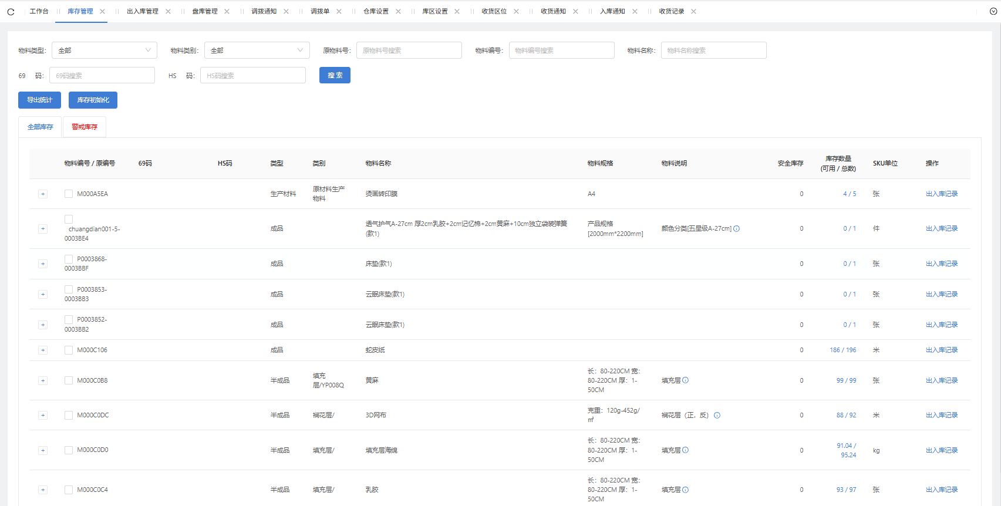Screen dimensions: 1001x506
Task: Tick checkbox for M000C0DC
Action: click(x=69, y=415)
